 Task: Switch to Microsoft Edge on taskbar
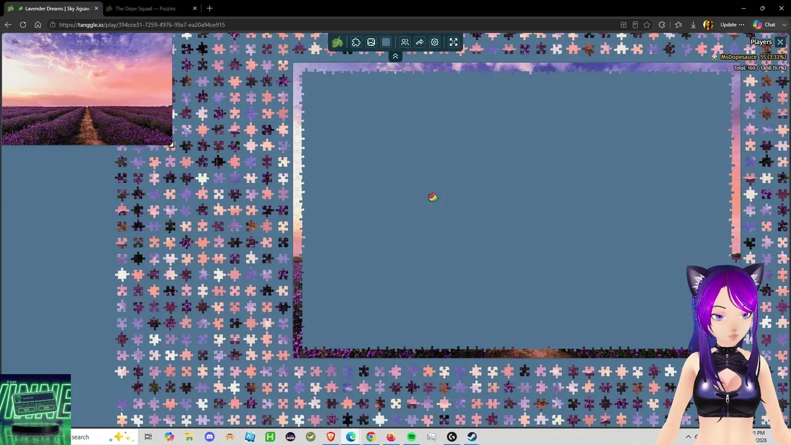point(351,437)
